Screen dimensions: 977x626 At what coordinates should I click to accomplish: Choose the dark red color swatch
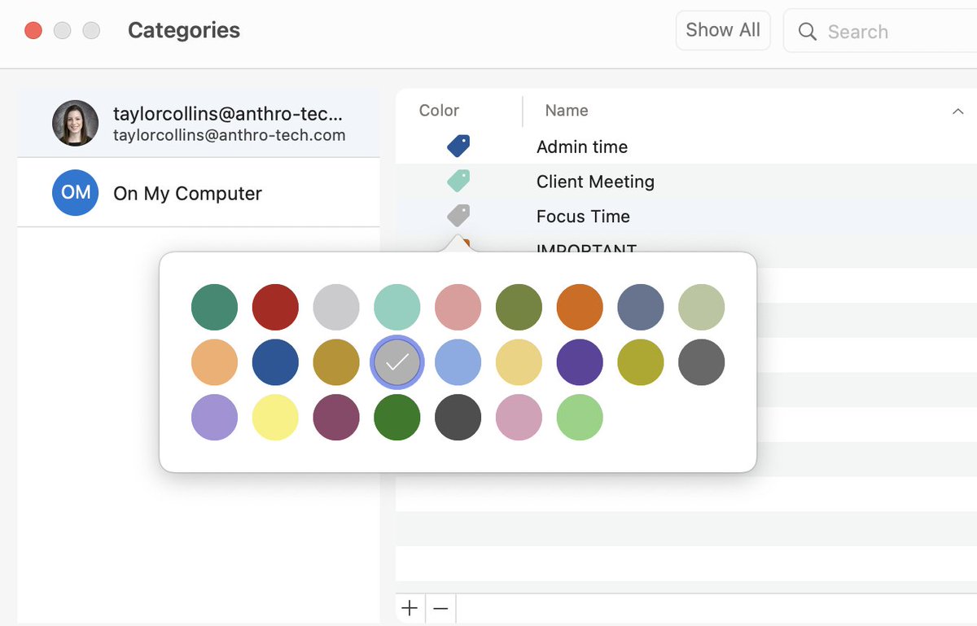pyautogui.click(x=275, y=307)
